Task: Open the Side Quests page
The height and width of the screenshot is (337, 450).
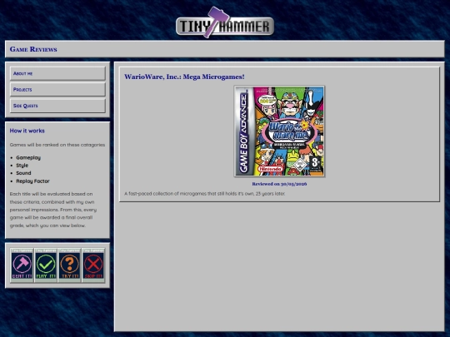Action: coord(57,106)
